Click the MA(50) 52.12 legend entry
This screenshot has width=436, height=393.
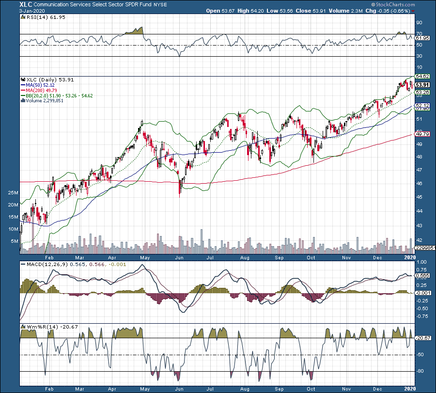40,85
